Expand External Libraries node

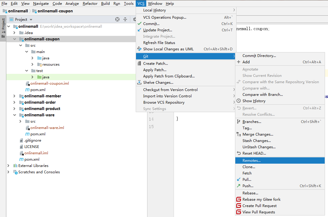click(9, 166)
